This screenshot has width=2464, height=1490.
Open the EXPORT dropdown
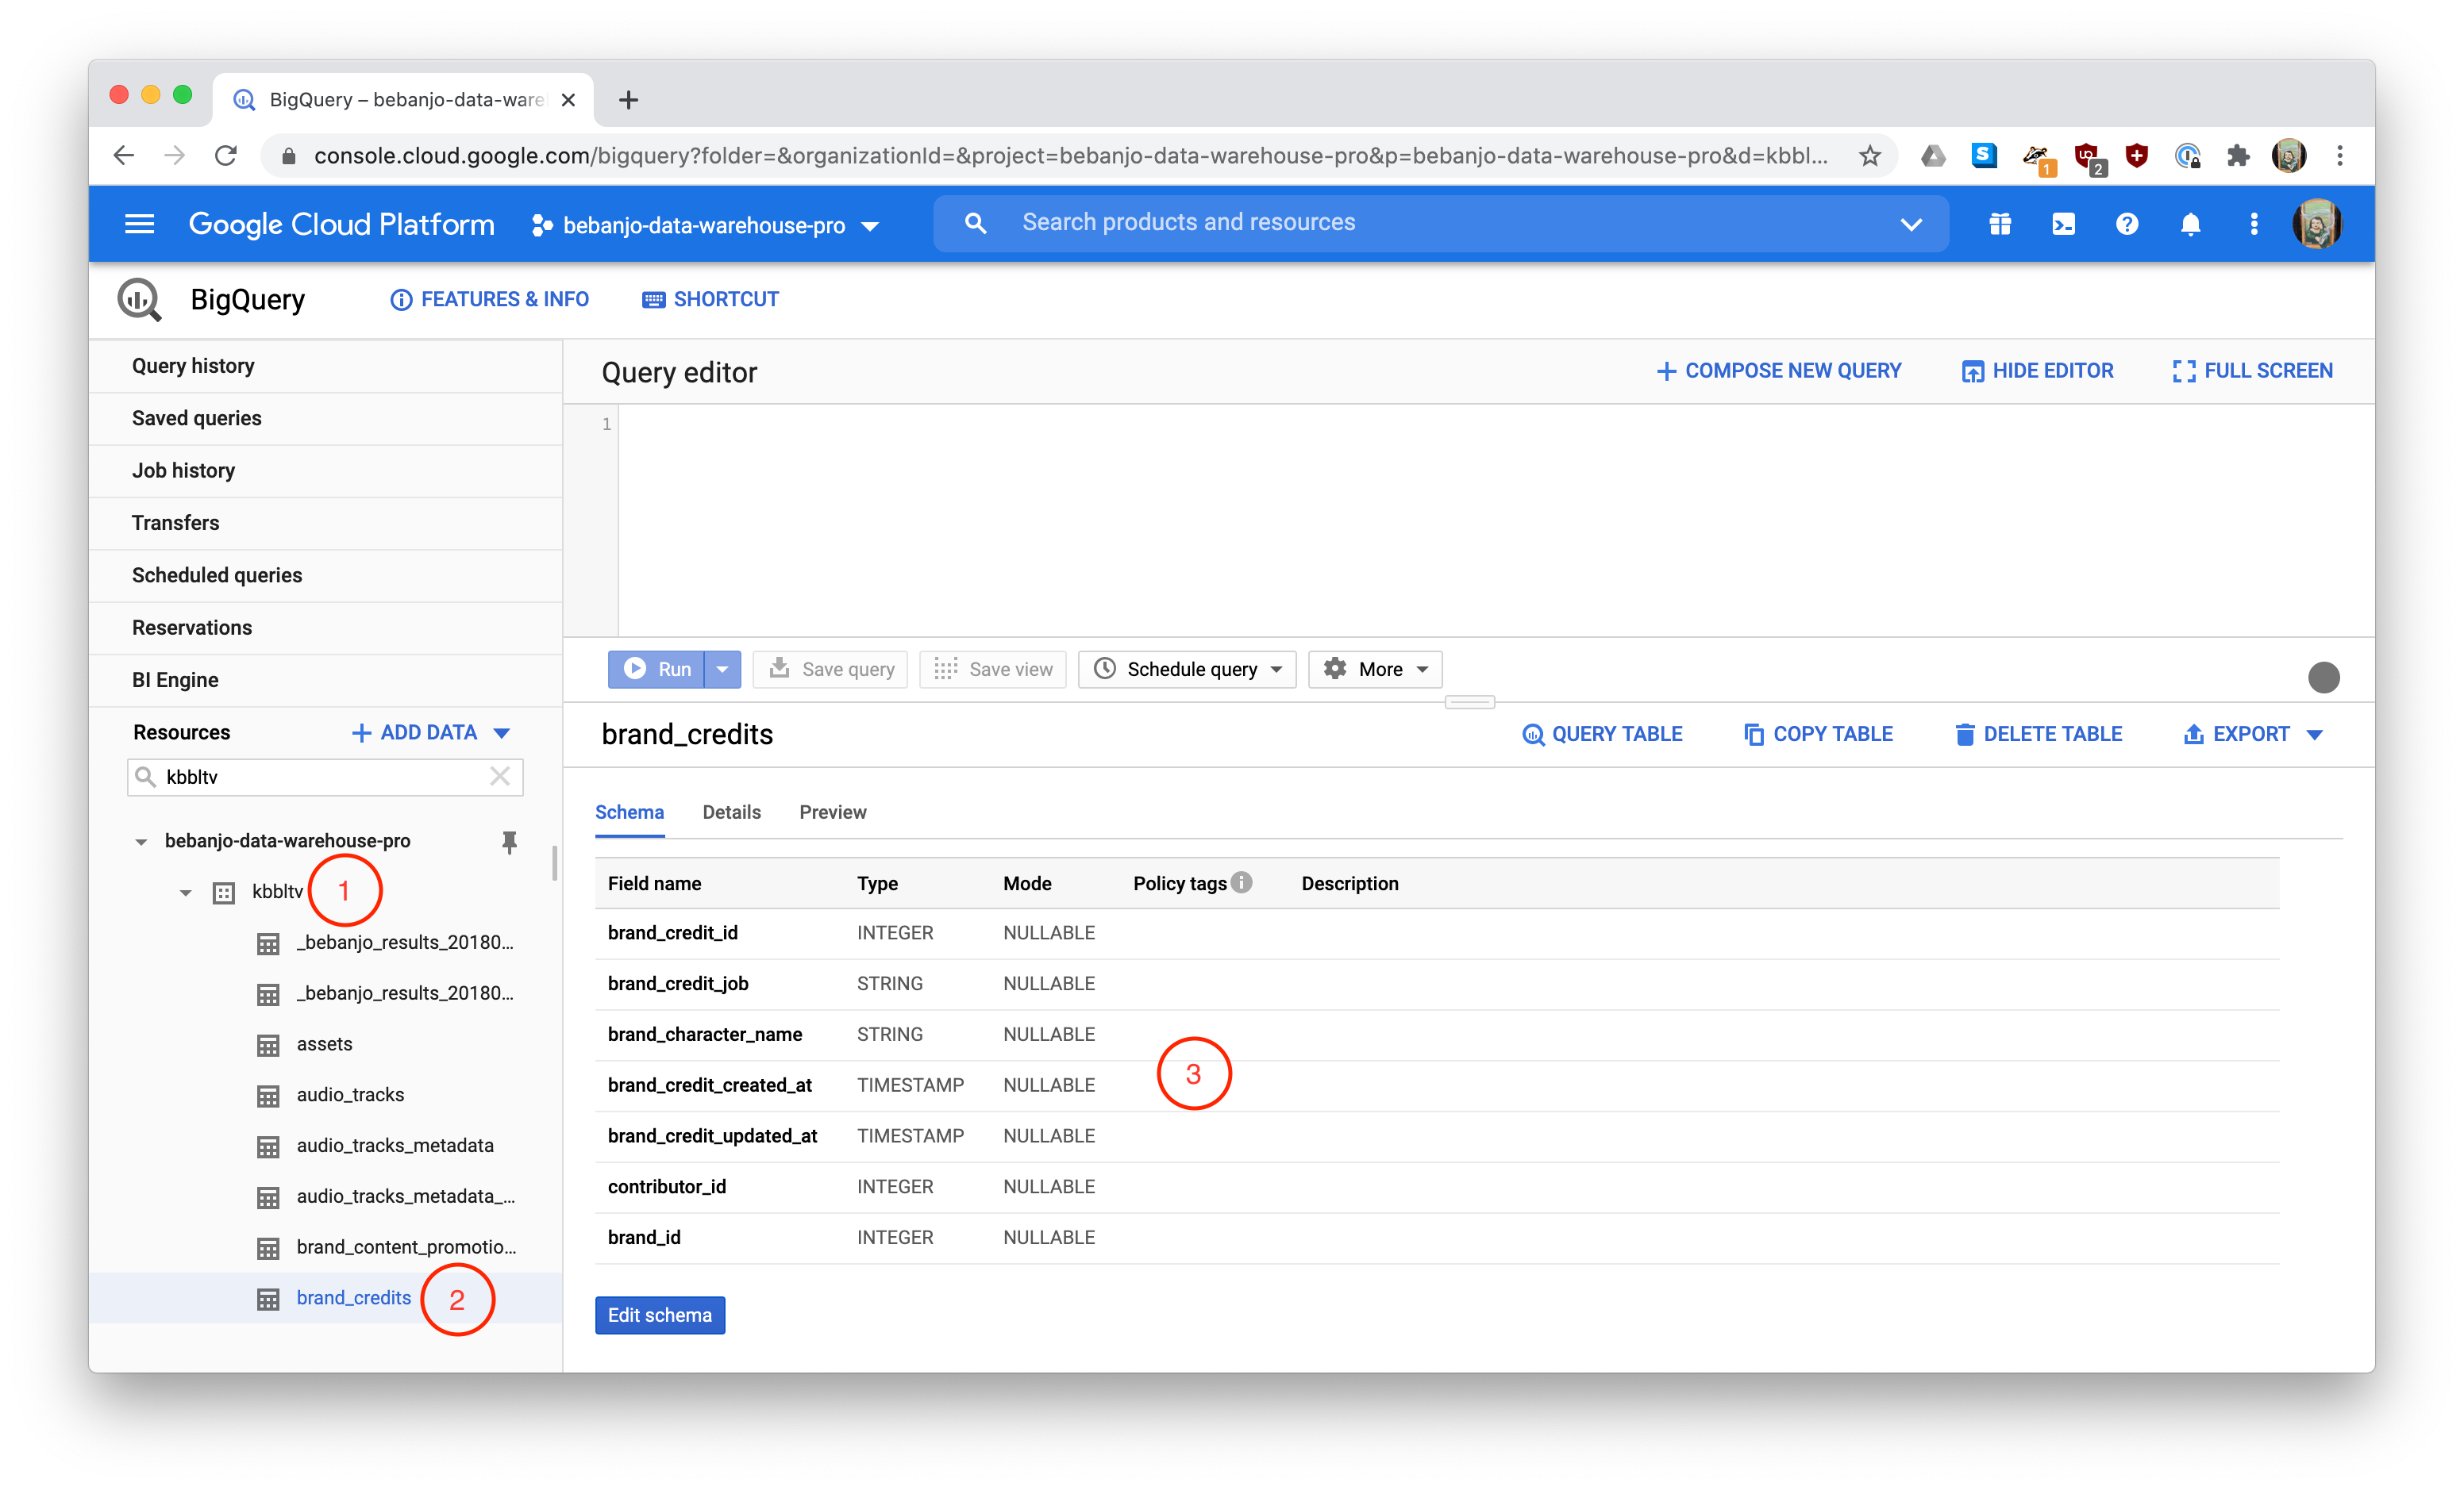2252,735
